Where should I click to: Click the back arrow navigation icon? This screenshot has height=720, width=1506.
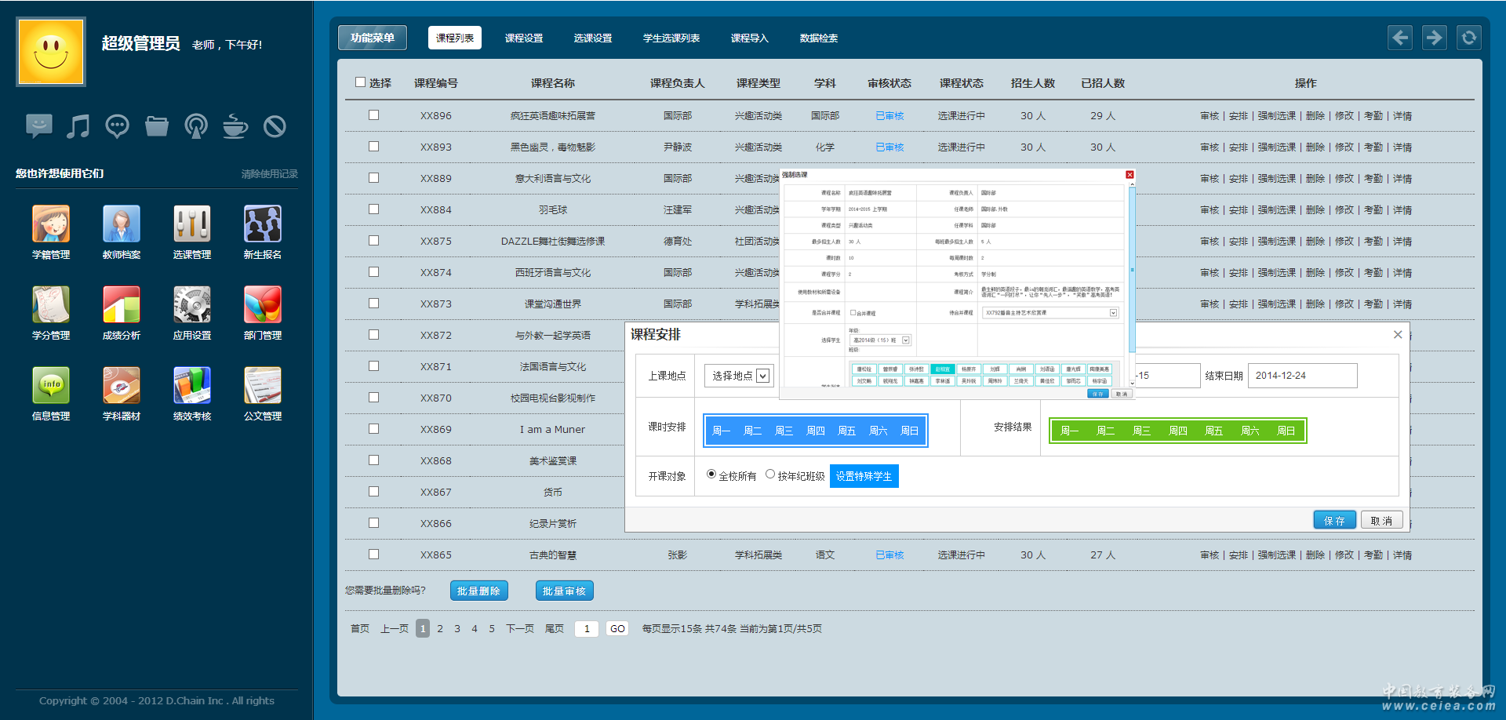pyautogui.click(x=1400, y=38)
